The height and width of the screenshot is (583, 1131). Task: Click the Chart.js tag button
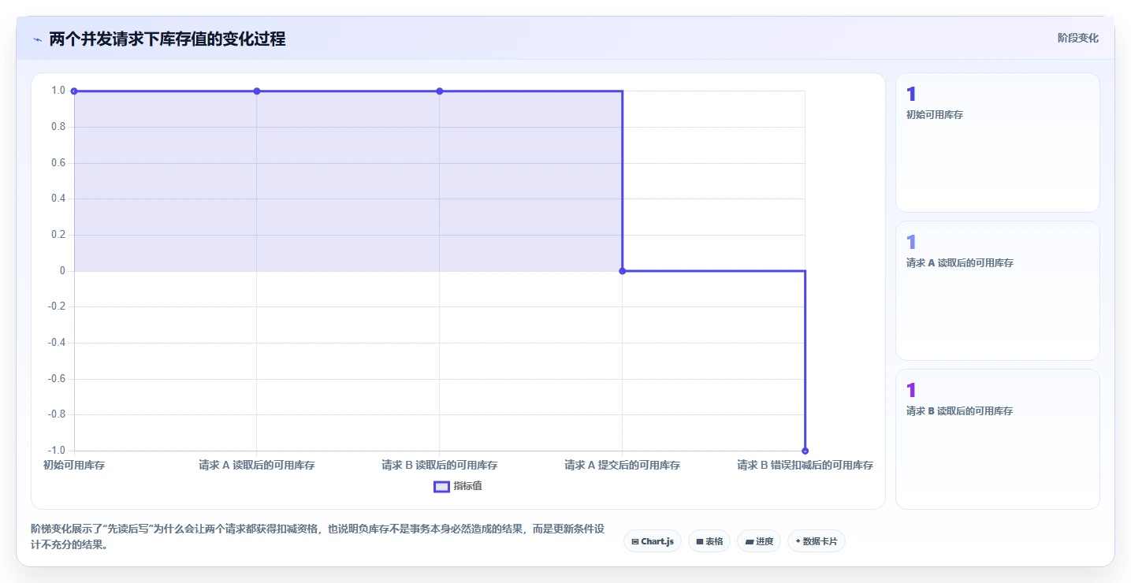coord(653,541)
